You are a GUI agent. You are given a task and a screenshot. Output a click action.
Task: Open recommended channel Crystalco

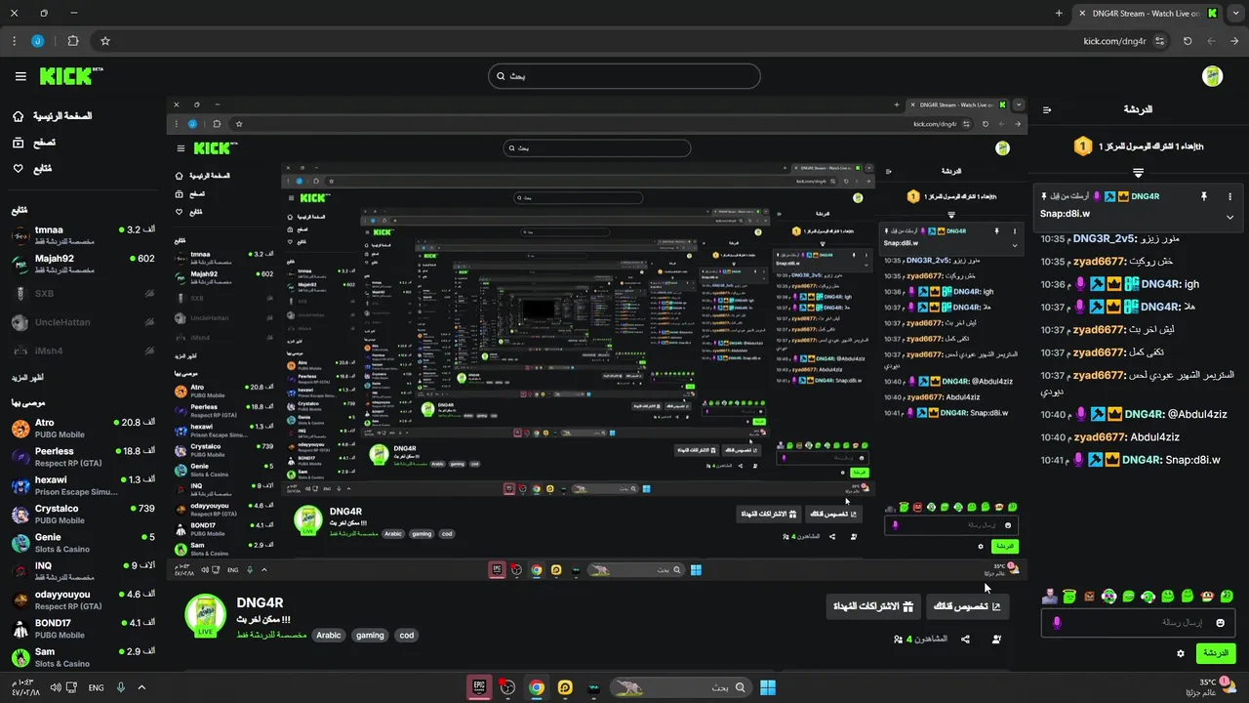point(83,514)
